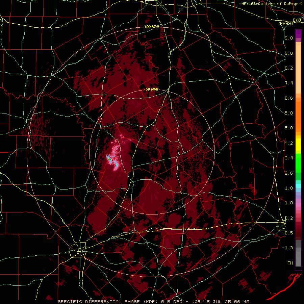
Task: Pick the cyan swatch near 1.8
Action: 298,186
